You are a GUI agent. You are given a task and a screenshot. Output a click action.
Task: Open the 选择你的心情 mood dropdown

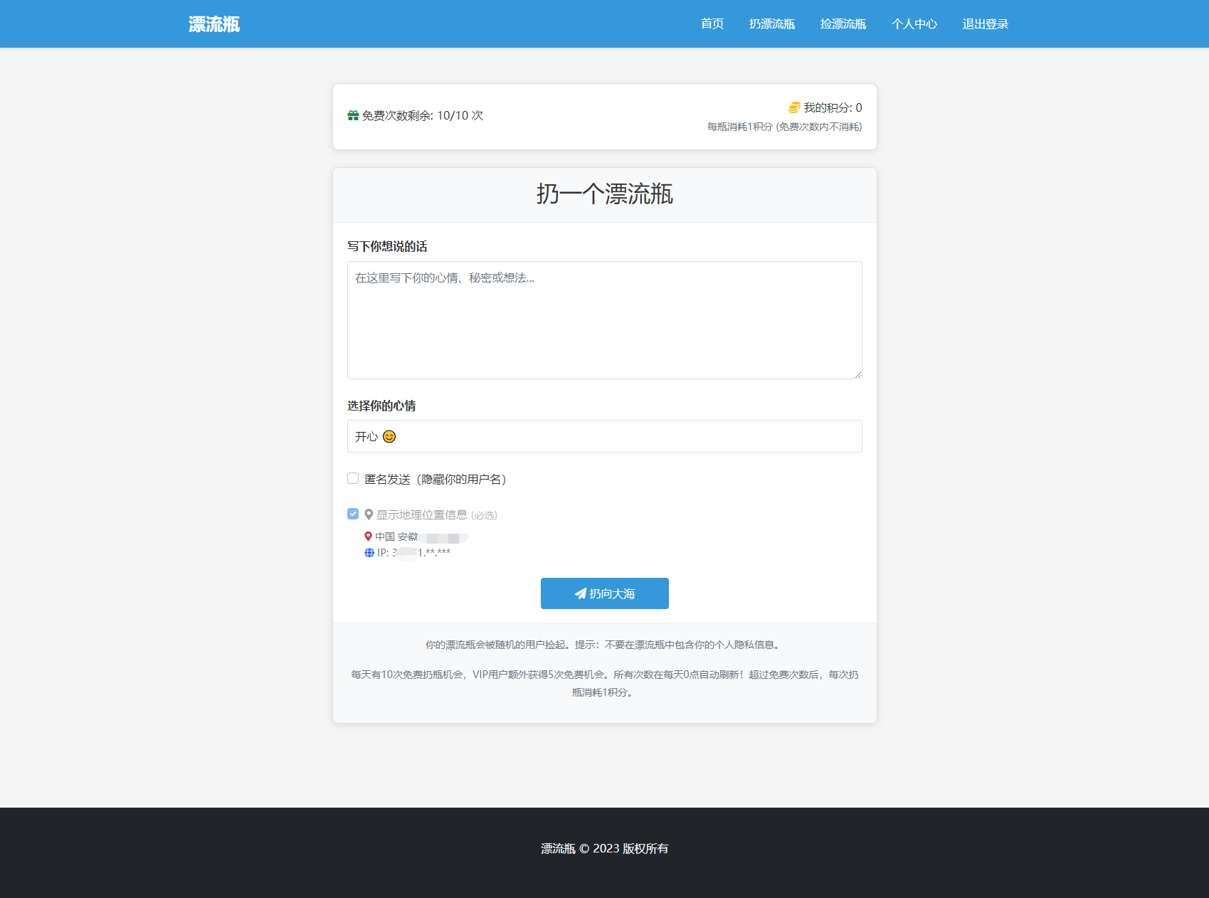[604, 436]
